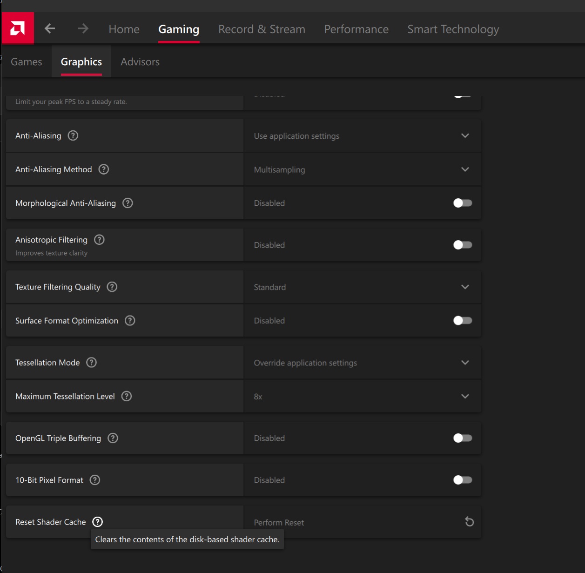Show help for Anti-Aliasing setting
The height and width of the screenshot is (573, 585).
(x=73, y=135)
